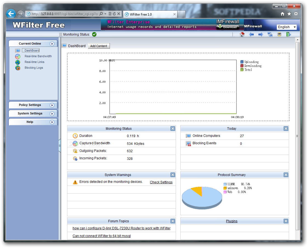Viewport: 308px width, 248px height.
Task: Click the Real-time Bandwidth pie icon
Action: [x=18, y=56]
